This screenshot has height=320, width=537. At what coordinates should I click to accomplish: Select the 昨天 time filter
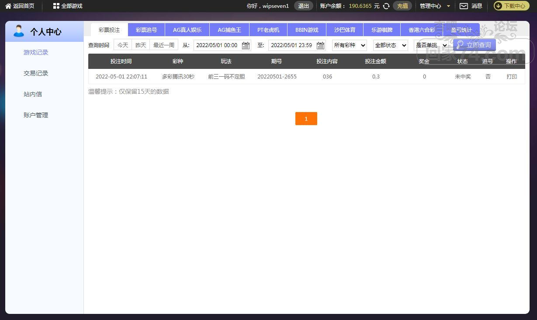click(141, 45)
